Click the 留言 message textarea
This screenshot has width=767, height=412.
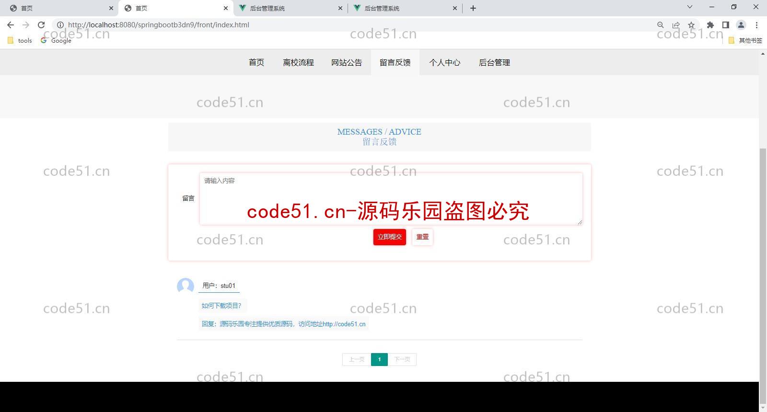coord(391,199)
